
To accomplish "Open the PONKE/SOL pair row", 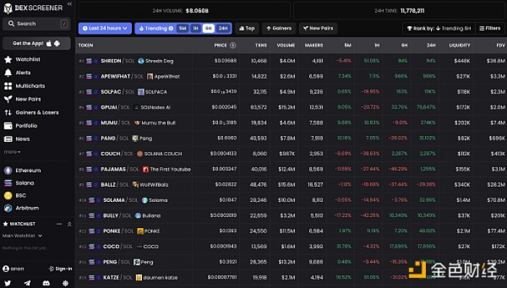I will coord(291,231).
